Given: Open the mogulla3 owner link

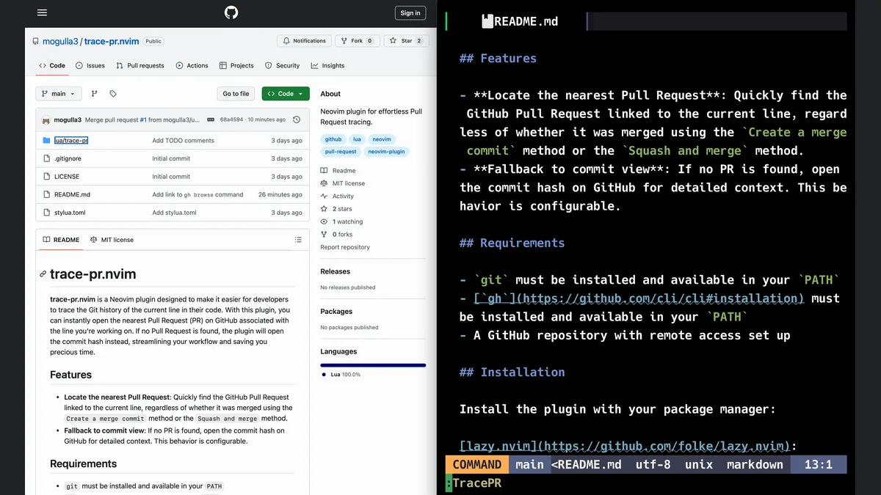Looking at the screenshot, I should (x=60, y=42).
